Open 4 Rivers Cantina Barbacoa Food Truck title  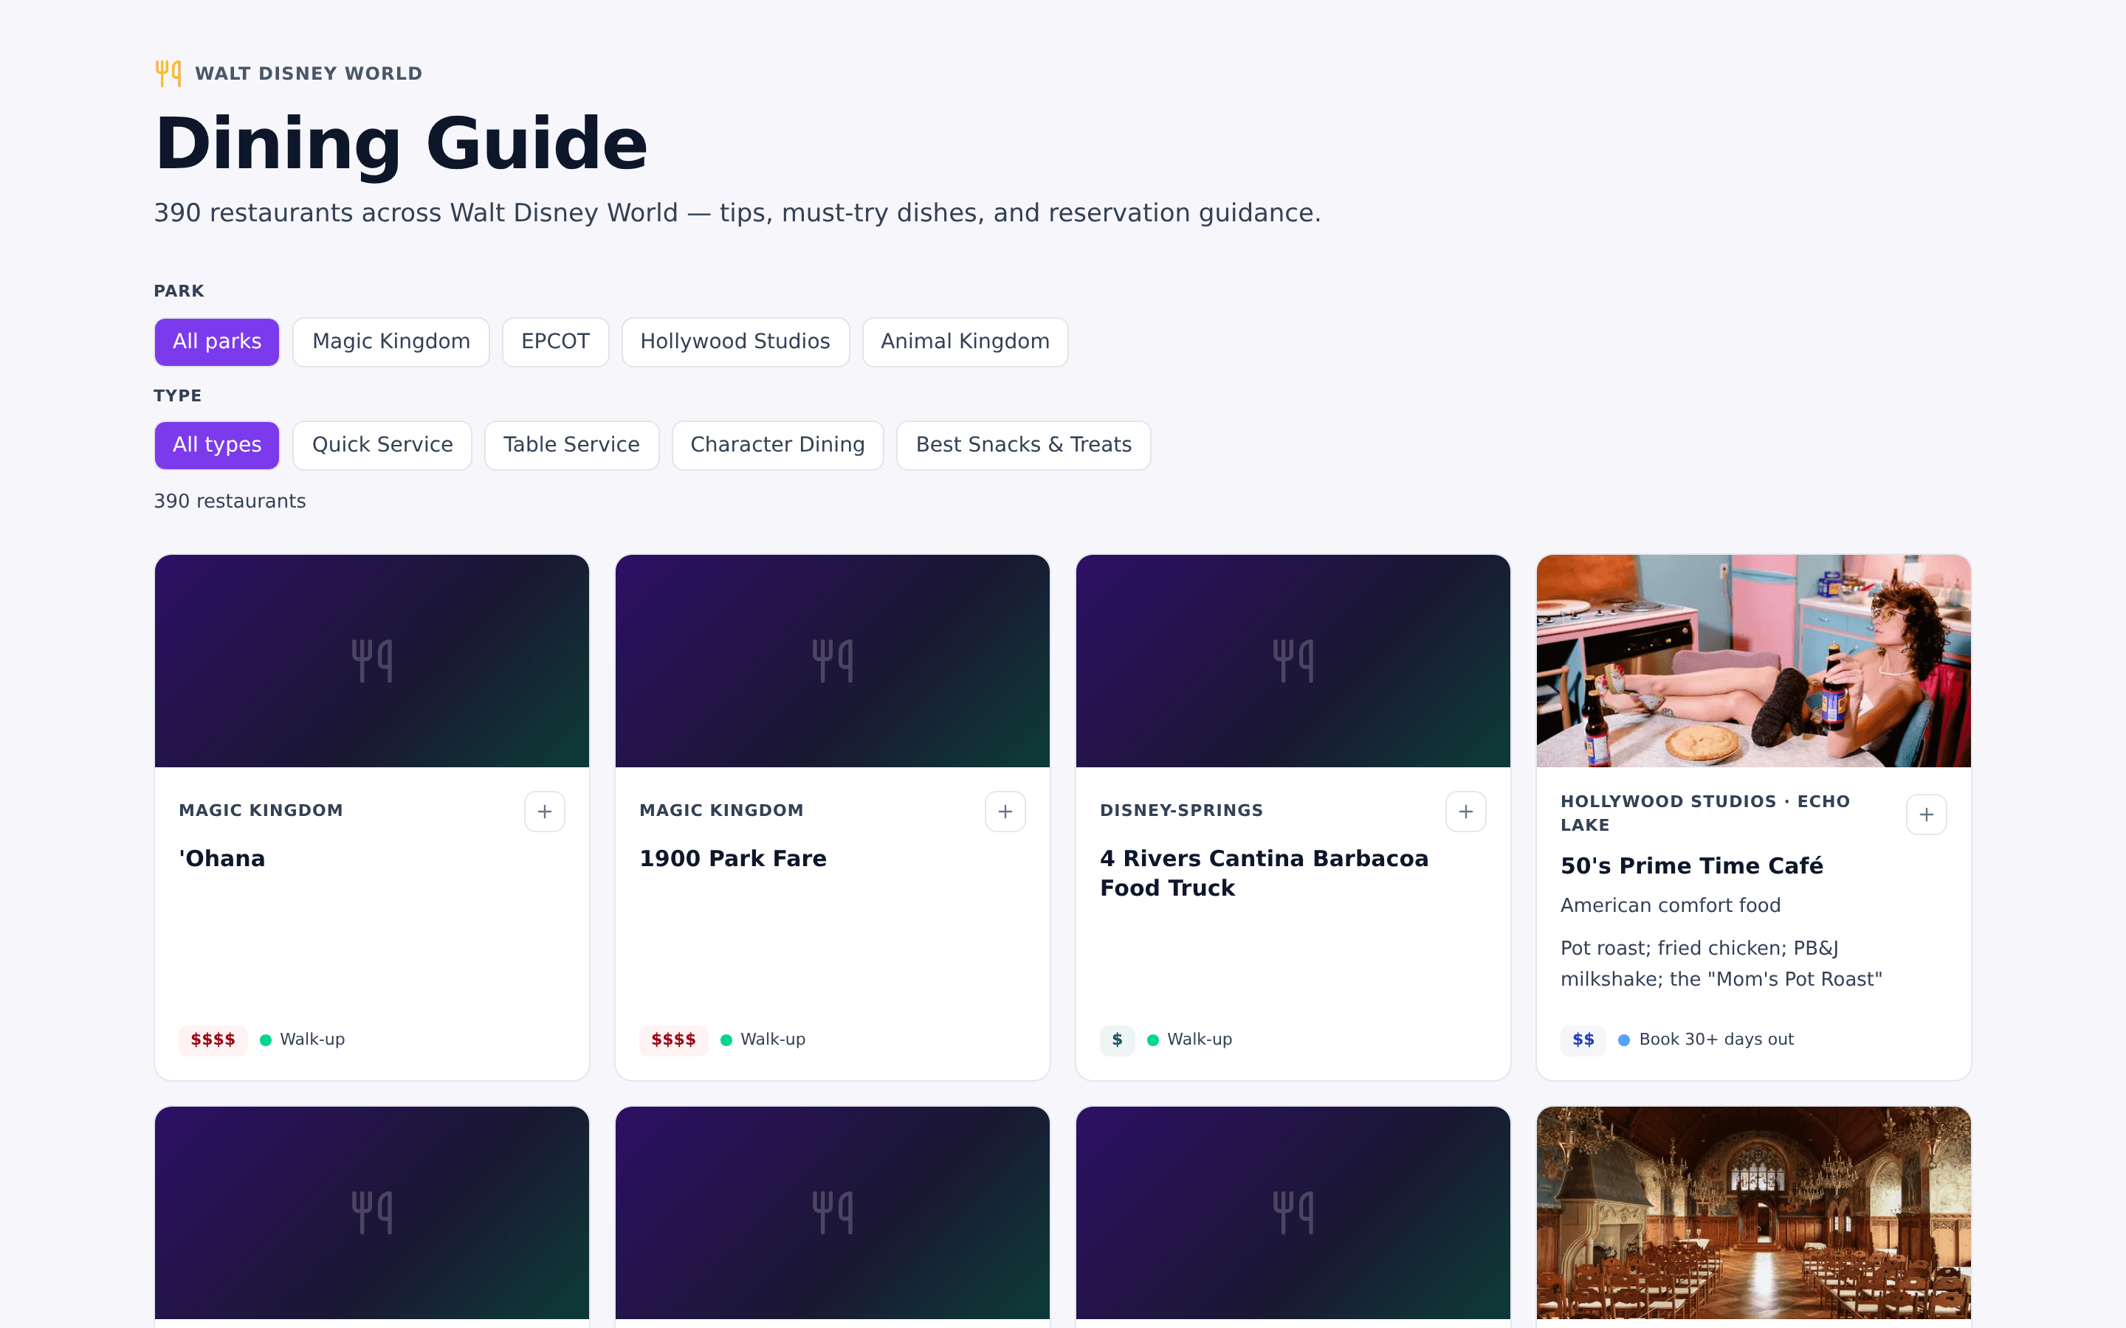tap(1265, 873)
